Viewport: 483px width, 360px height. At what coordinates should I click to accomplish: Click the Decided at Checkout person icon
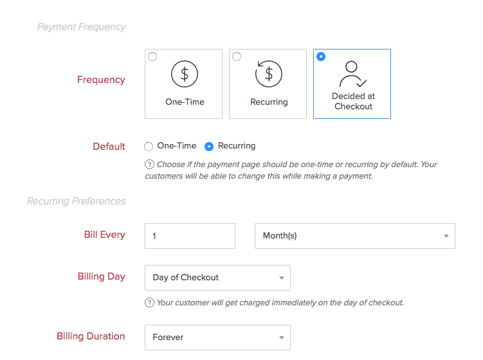tap(352, 74)
